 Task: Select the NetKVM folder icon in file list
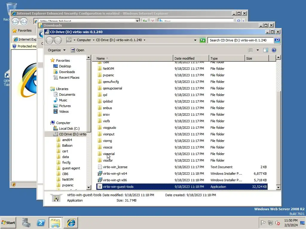[100, 69]
